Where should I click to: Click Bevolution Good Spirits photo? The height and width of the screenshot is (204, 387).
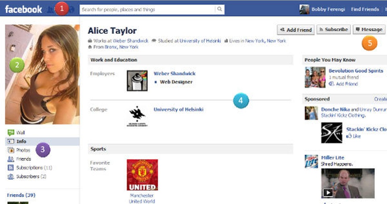[x=315, y=77]
